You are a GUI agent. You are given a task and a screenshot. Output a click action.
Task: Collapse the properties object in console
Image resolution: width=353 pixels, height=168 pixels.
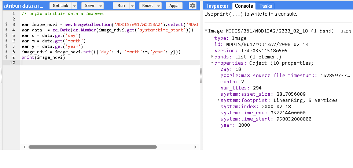click(212, 63)
